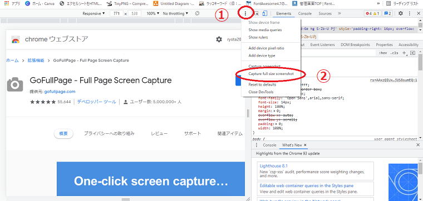The width and height of the screenshot is (423, 201).
Task: Open the デベロッパー ツール category link
Action: pos(97,102)
